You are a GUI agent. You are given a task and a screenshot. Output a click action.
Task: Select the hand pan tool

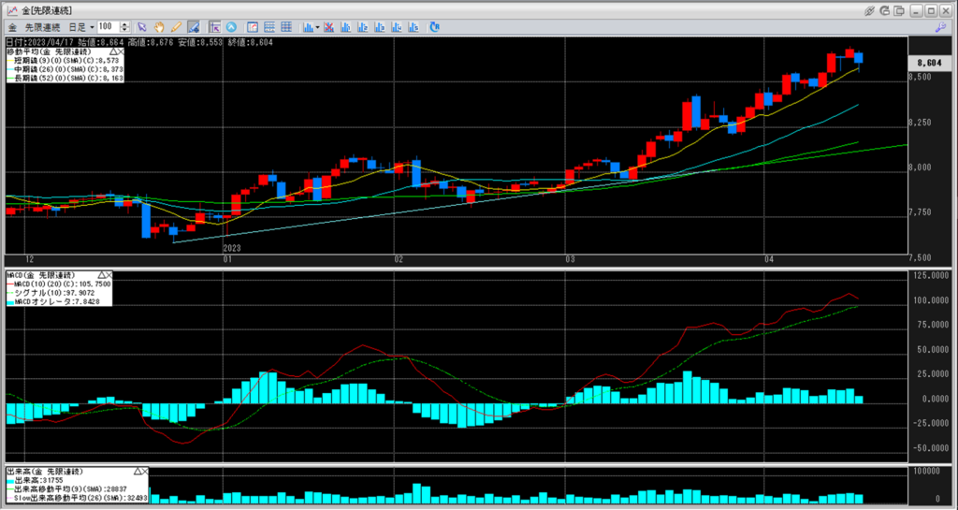(x=159, y=27)
